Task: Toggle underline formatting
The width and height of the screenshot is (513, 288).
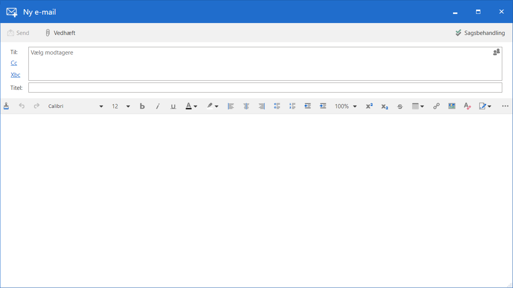Action: tap(173, 106)
